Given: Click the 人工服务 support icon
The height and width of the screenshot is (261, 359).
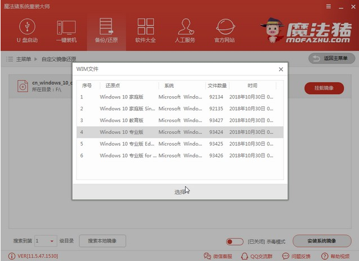Looking at the screenshot, I should [x=186, y=31].
